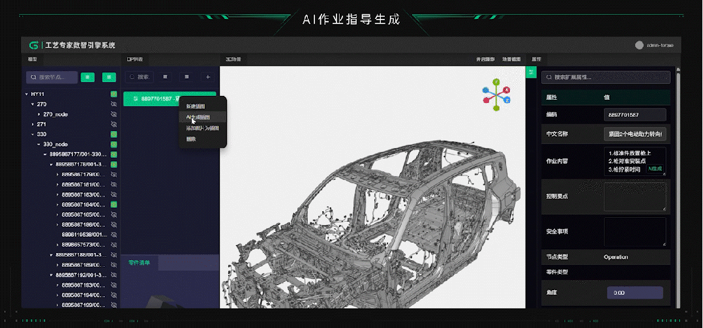The image size is (703, 328).
Task: Choose 删除 in context menu
Action: 191,139
